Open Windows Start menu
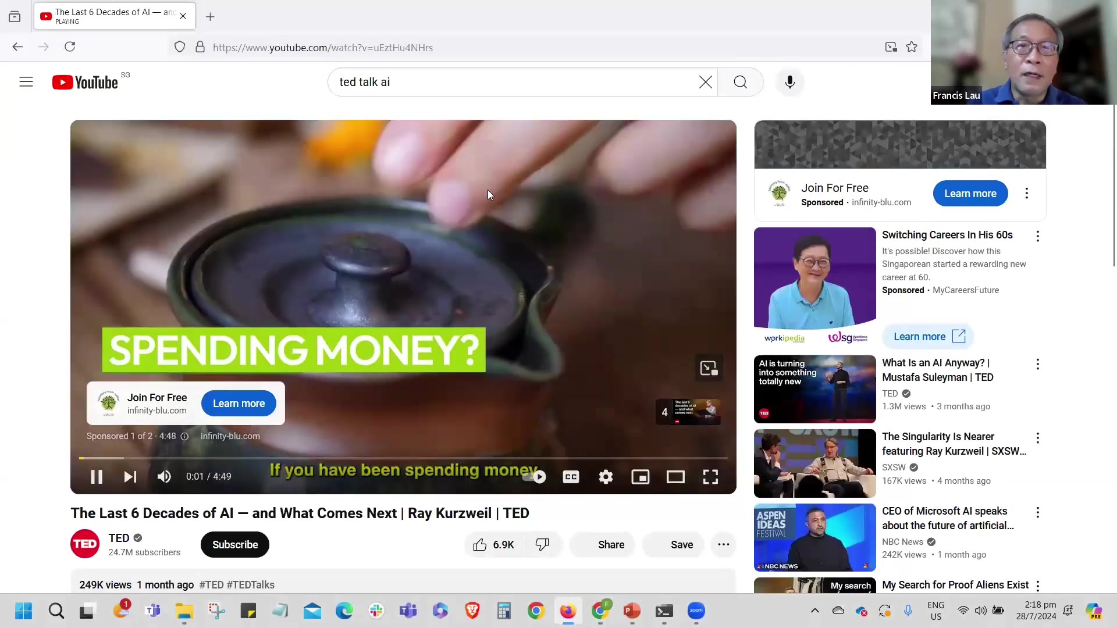This screenshot has width=1117, height=628. [x=24, y=611]
